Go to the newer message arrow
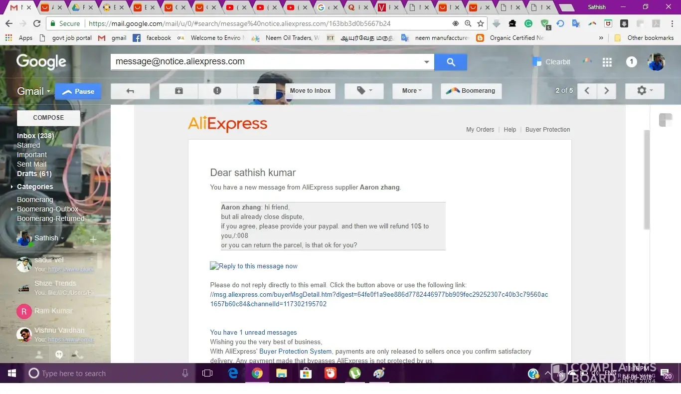Screen dimensions: 681x394 [587, 91]
